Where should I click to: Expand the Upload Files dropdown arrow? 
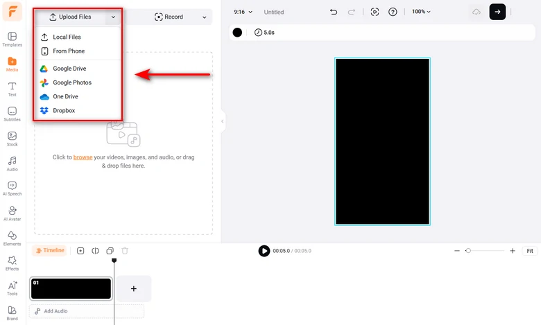tap(113, 17)
